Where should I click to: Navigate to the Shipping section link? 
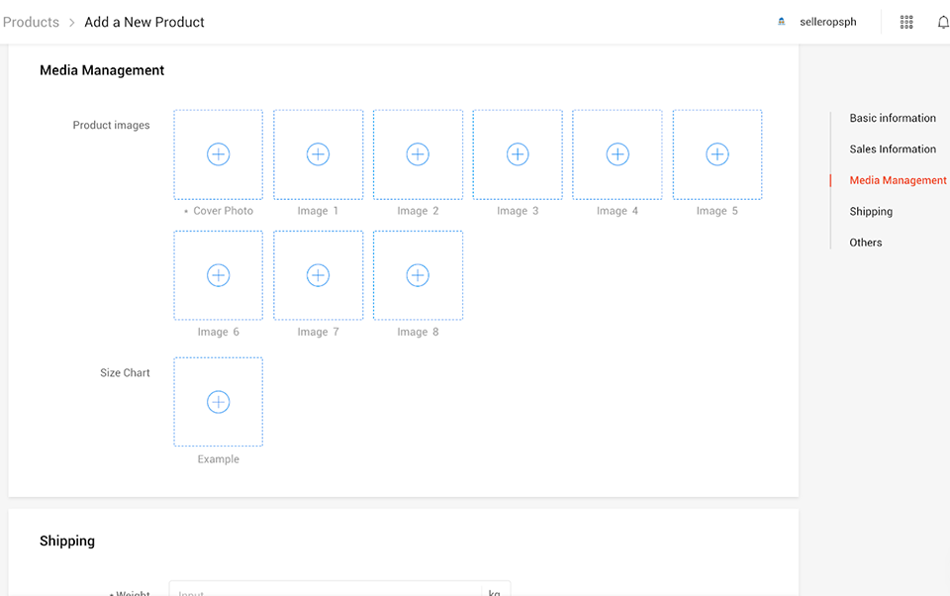(871, 212)
